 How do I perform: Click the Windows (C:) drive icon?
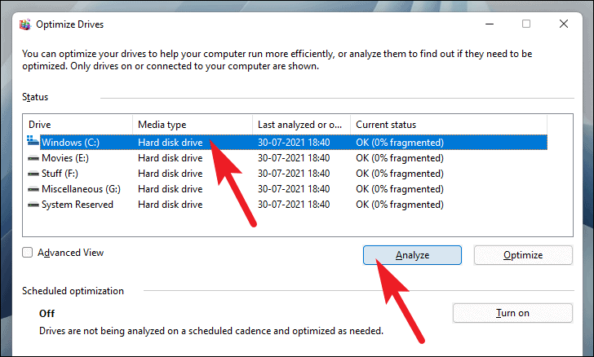click(33, 141)
